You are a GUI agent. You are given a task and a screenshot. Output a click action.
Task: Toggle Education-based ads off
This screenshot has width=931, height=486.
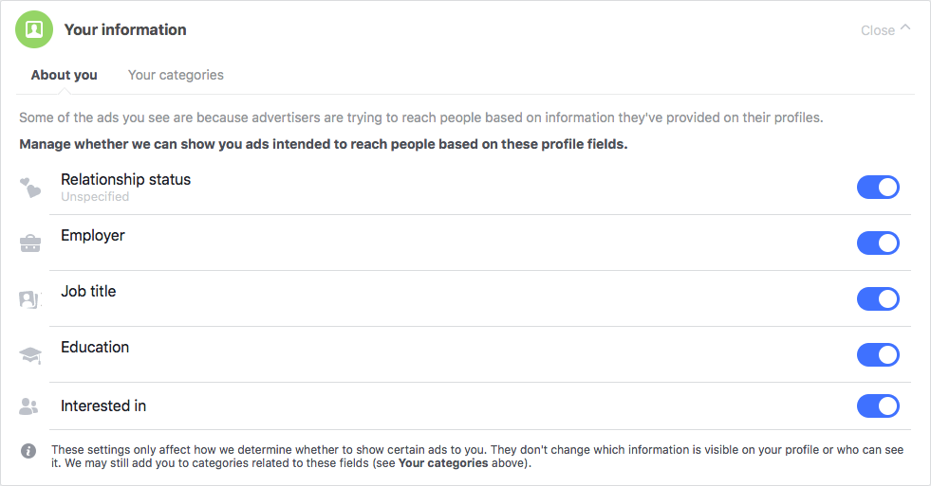(x=878, y=355)
